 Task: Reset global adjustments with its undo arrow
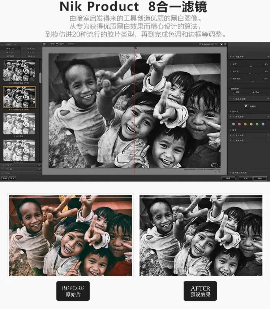coord(268,57)
